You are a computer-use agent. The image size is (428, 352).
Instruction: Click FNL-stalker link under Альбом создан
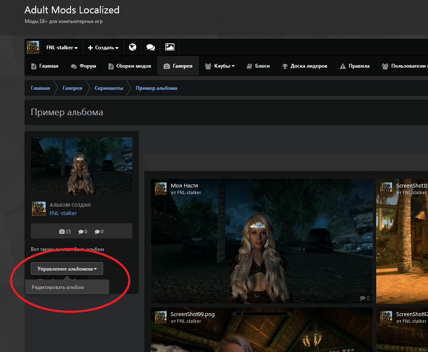(63, 213)
